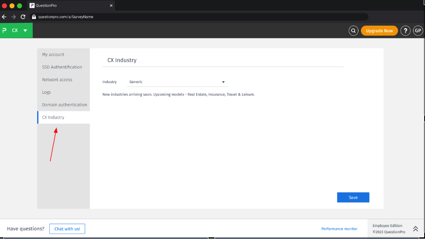Reload the page using the refresh icon

(x=23, y=17)
